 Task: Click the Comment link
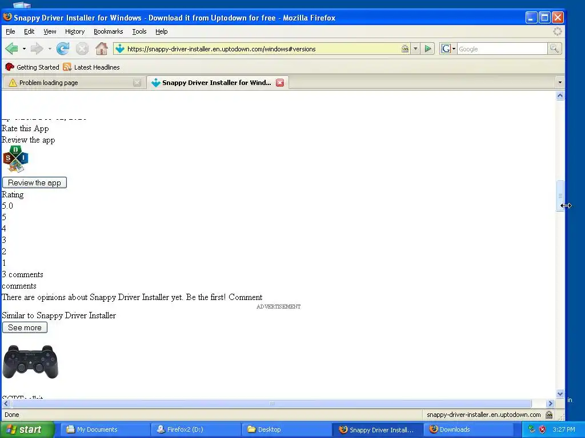[x=246, y=297]
